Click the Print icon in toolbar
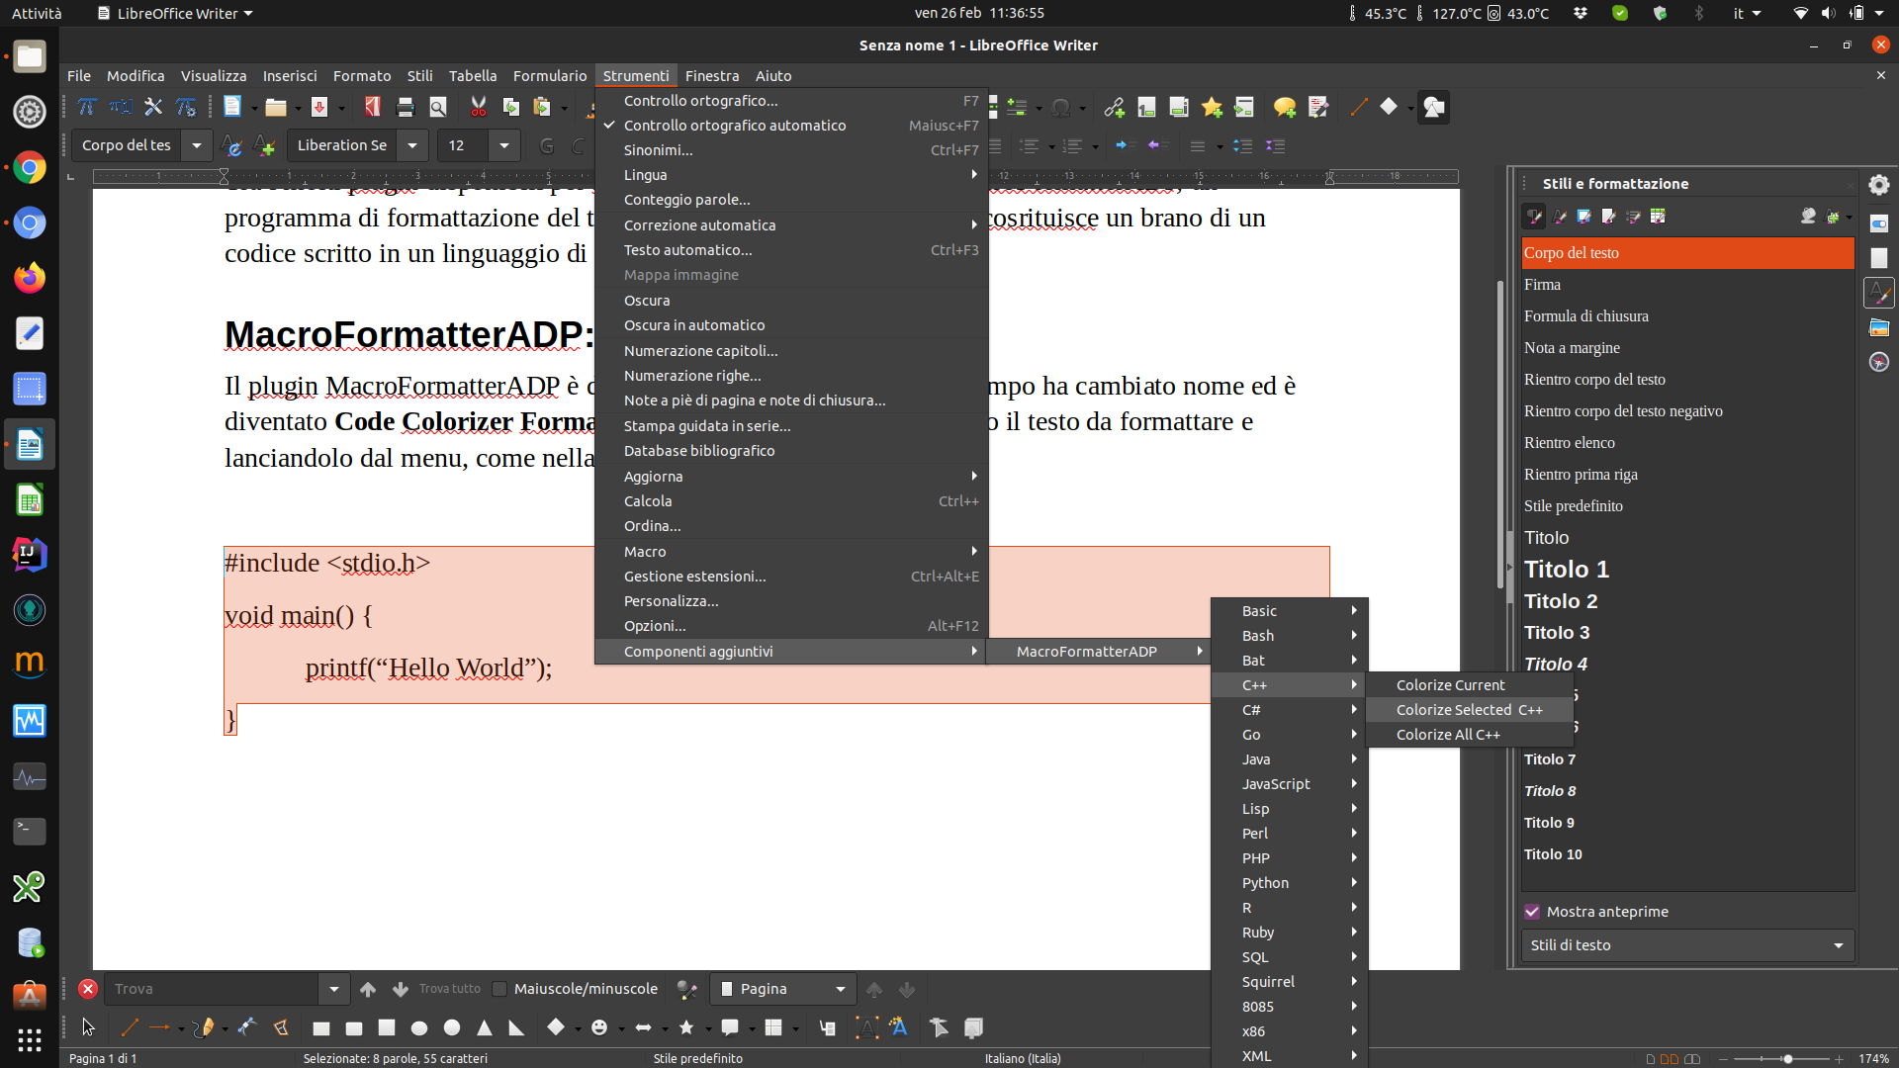 pyautogui.click(x=405, y=107)
